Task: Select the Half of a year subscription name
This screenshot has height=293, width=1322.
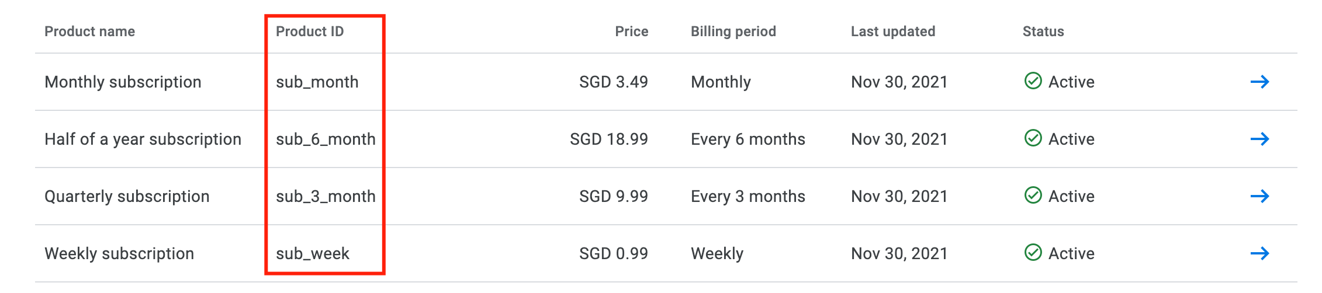Action: click(x=143, y=139)
